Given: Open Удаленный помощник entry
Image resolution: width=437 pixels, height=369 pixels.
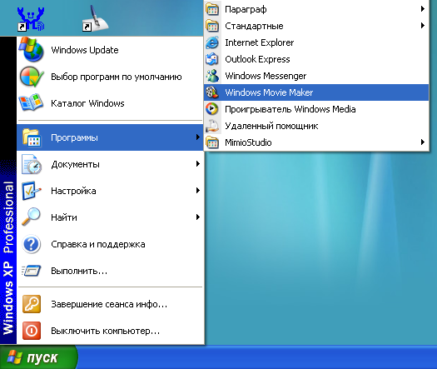Looking at the screenshot, I should (x=316, y=126).
